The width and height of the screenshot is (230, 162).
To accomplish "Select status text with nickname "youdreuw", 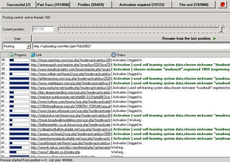I will (171, 139).
